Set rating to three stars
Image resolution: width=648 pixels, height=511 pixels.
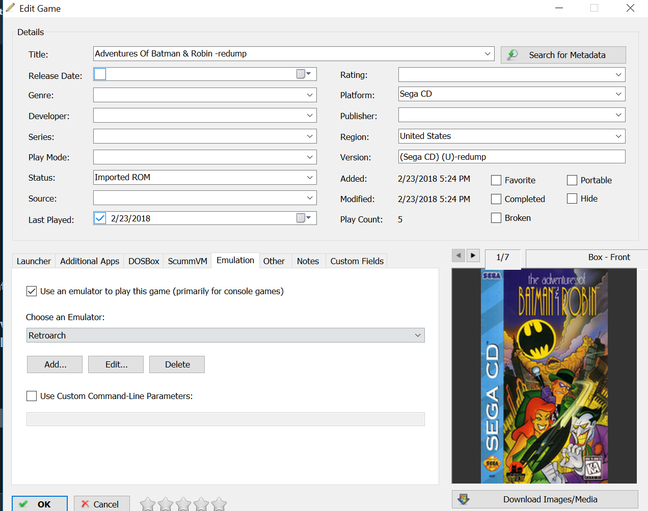click(x=183, y=504)
